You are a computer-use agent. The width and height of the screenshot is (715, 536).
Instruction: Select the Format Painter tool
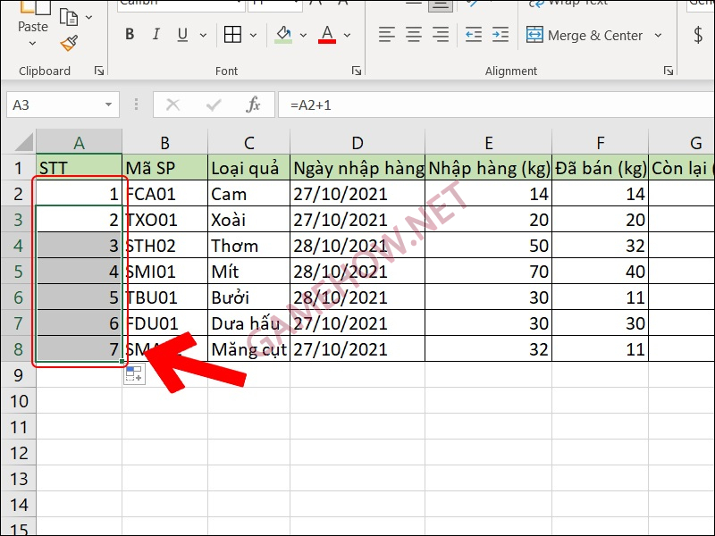pos(68,42)
